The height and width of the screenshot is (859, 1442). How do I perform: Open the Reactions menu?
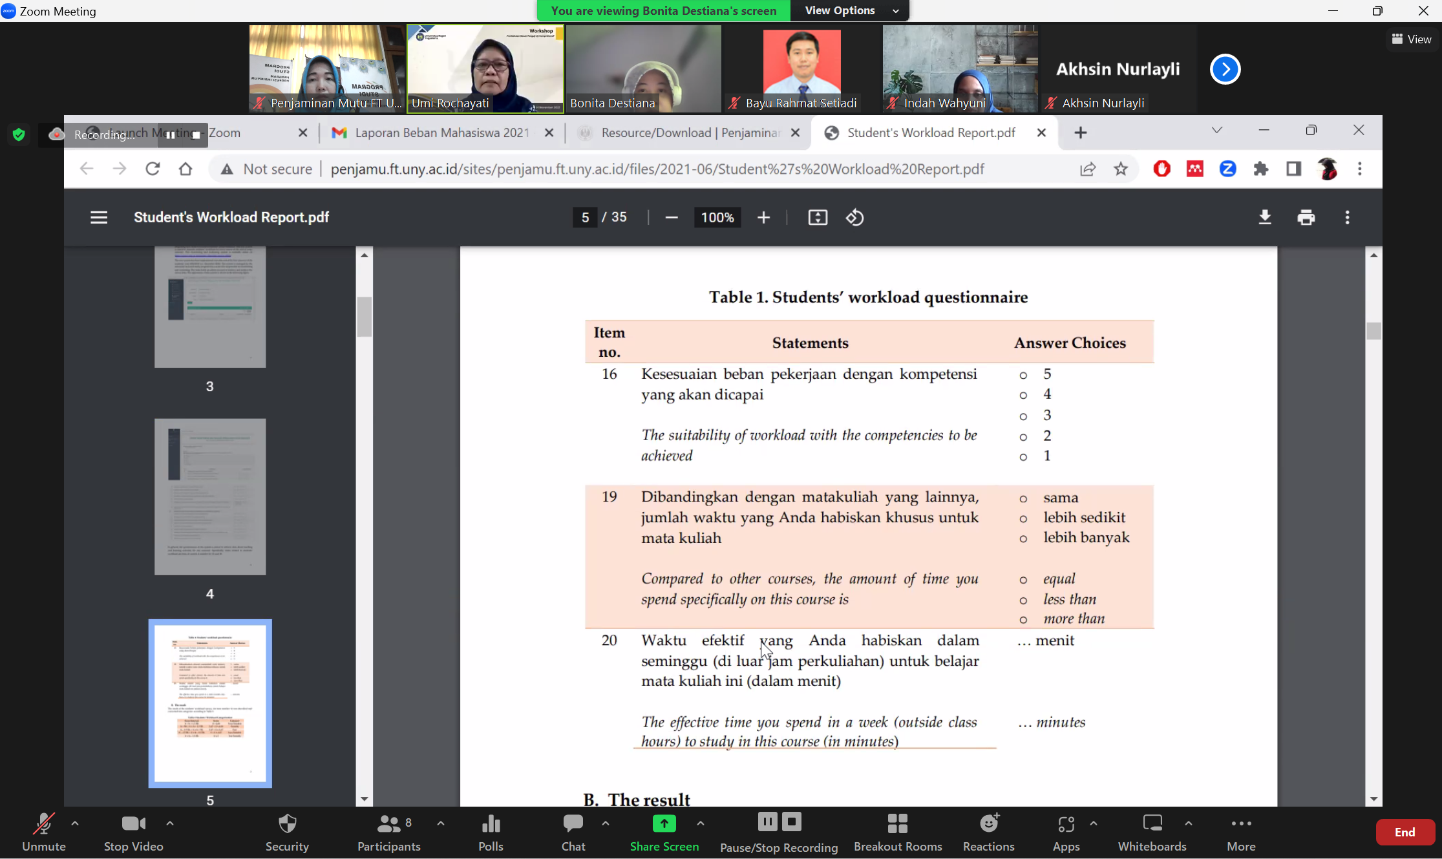pyautogui.click(x=988, y=832)
